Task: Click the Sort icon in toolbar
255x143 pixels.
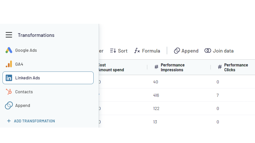Action: 113,51
